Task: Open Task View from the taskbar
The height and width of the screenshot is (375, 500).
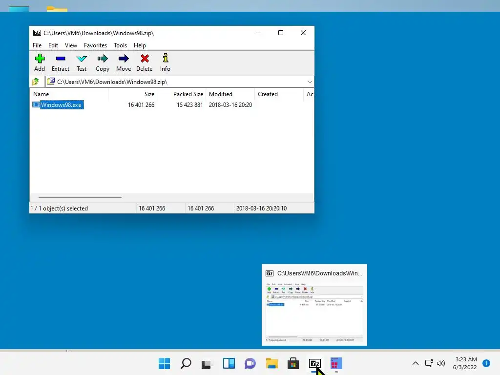Action: coord(207,363)
